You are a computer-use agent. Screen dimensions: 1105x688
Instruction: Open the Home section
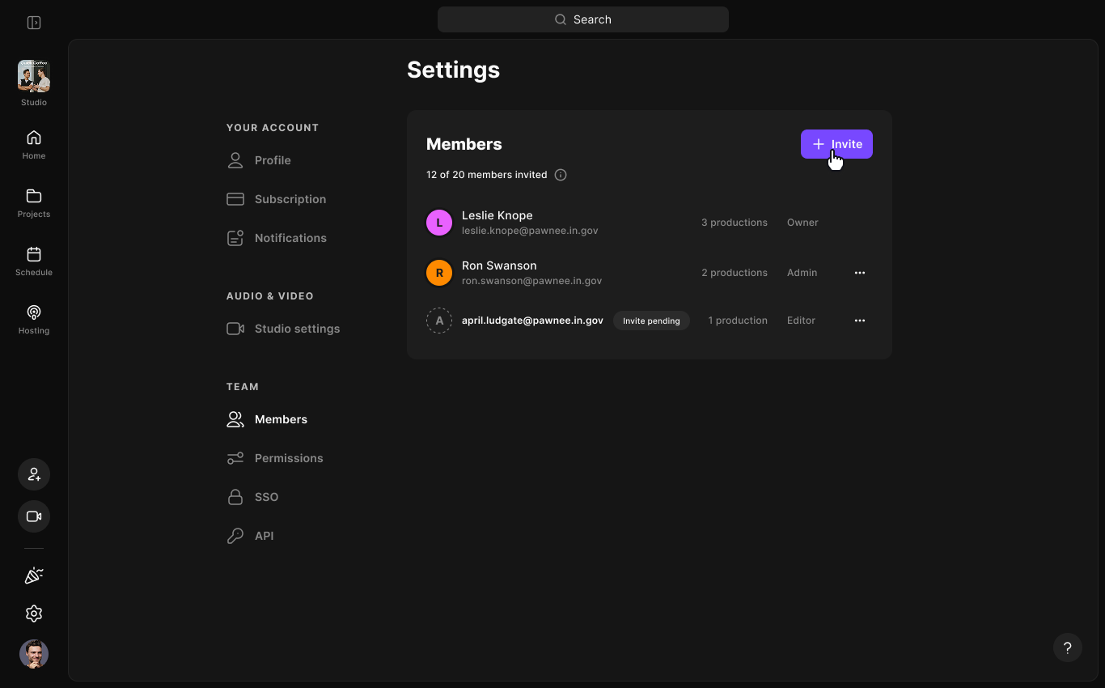34,144
